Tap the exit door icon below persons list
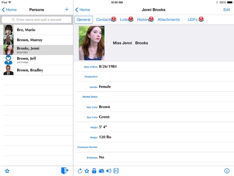This screenshot has height=176, width=234. (64, 170)
